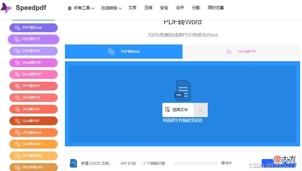Click the OFD转PDF sidebar icon
The image size is (302, 171).
click(x=18, y=98)
